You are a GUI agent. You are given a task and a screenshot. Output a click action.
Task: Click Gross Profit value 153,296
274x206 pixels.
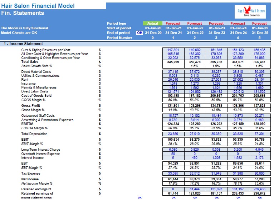[x=195, y=106]
